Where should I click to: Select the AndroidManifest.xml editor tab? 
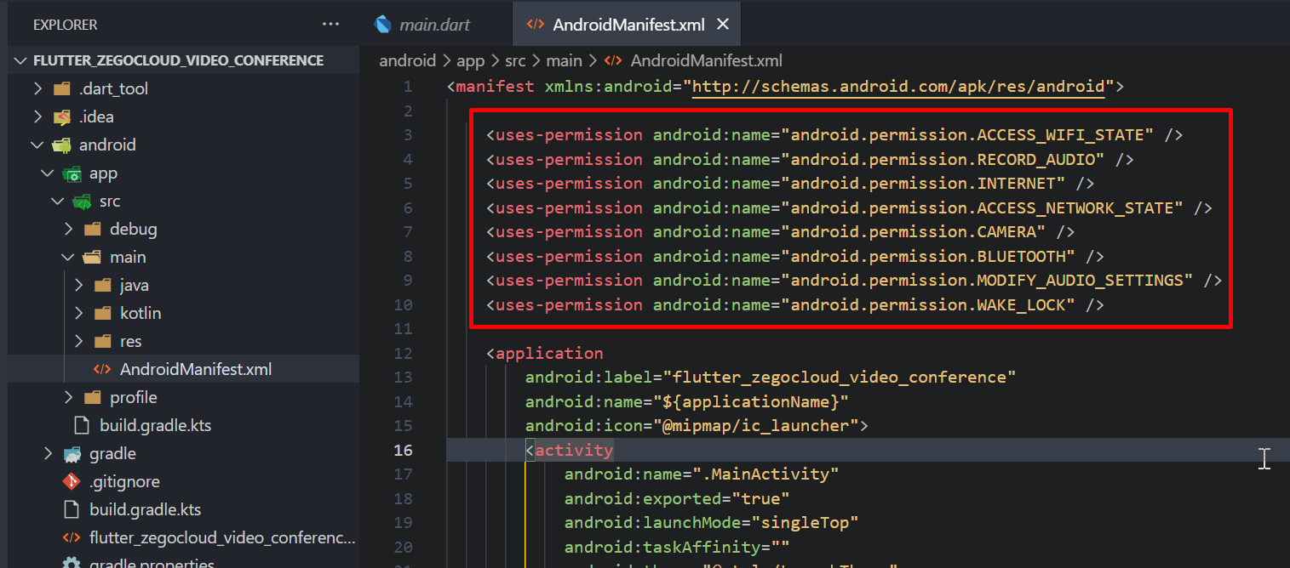pos(628,24)
